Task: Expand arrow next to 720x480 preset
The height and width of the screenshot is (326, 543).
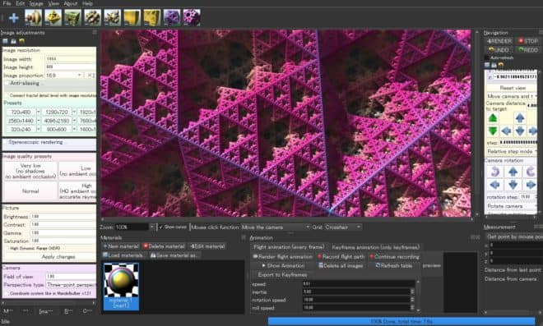Action: click(38, 112)
